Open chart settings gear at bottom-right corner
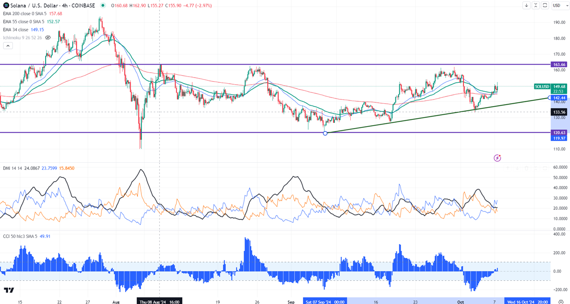The image size is (570, 304). coord(560,302)
